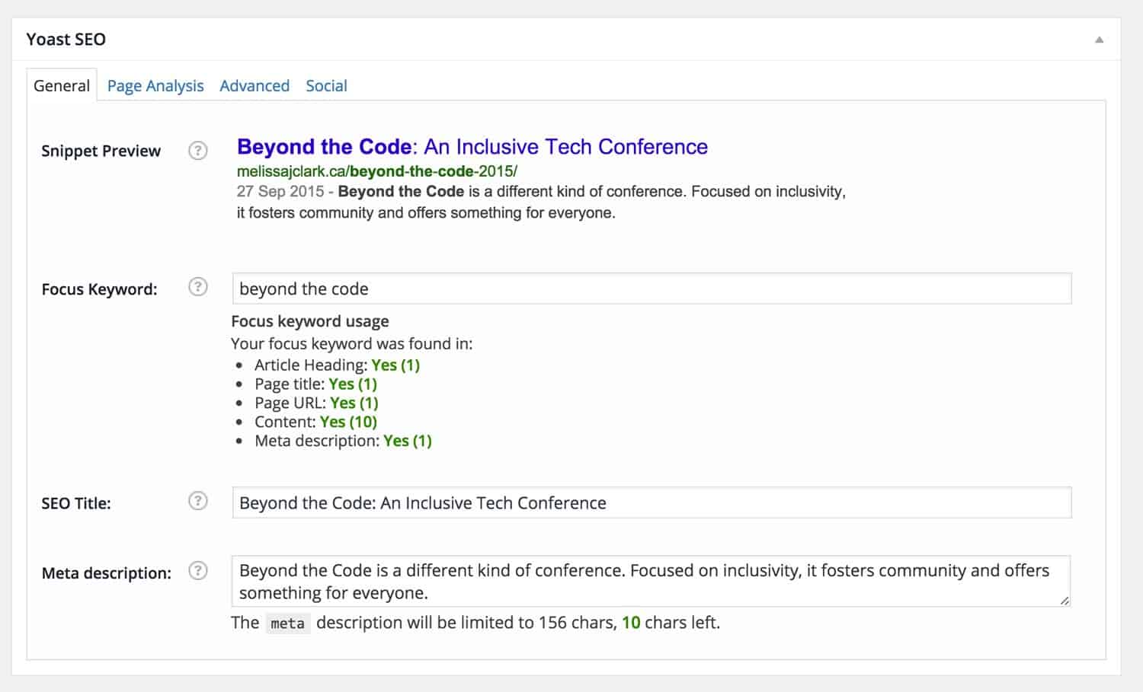Open help icon beside SEO Title

pyautogui.click(x=198, y=500)
